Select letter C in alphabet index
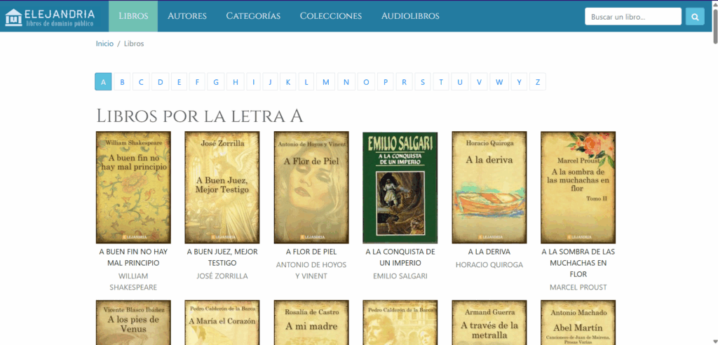 (141, 82)
